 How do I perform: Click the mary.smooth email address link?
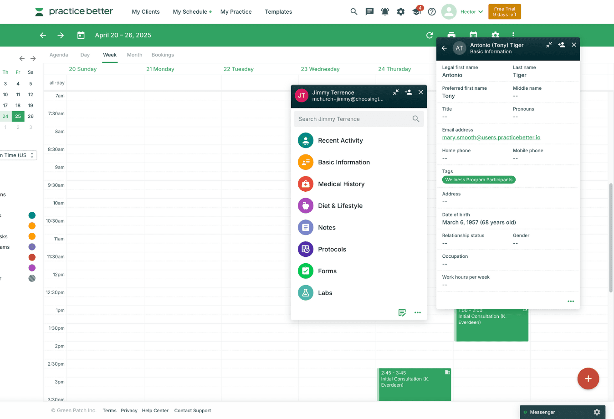click(491, 138)
